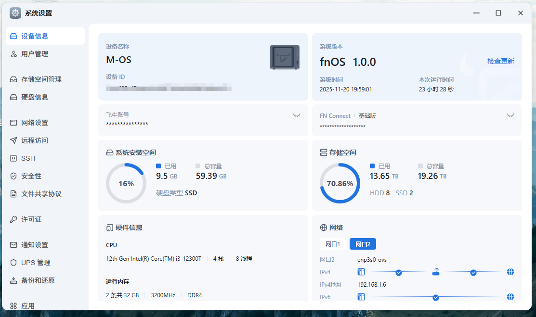Image resolution: width=536 pixels, height=317 pixels.
Task: Click the SSD 2 drive count
Action: [404, 193]
